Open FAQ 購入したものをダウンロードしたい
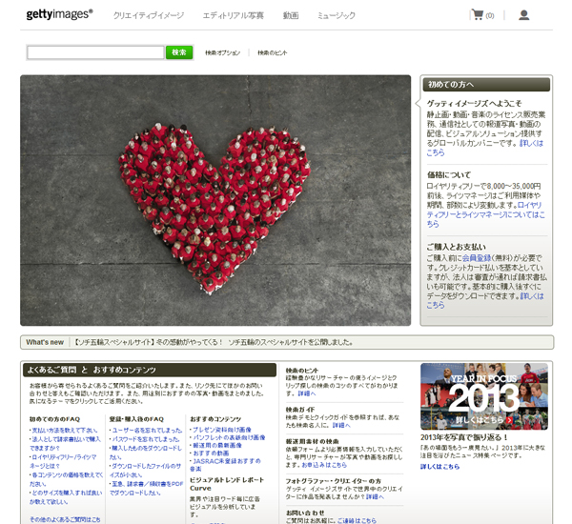 (x=146, y=453)
